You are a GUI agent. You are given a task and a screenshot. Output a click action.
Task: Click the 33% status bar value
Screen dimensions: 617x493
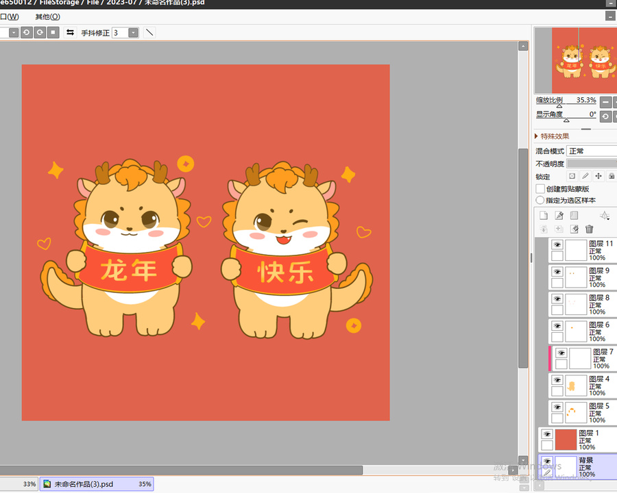click(x=29, y=484)
